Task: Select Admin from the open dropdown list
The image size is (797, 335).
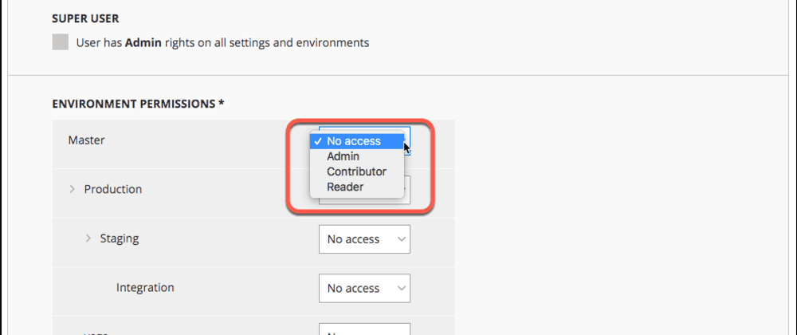Action: [x=344, y=156]
